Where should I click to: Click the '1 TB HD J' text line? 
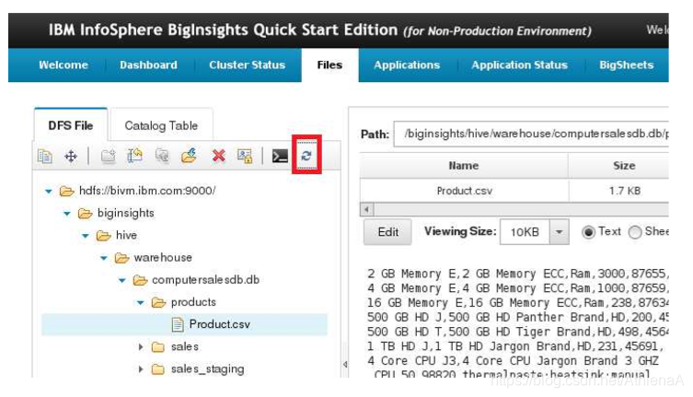tap(514, 346)
